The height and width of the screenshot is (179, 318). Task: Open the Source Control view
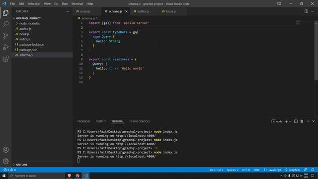click(5, 36)
